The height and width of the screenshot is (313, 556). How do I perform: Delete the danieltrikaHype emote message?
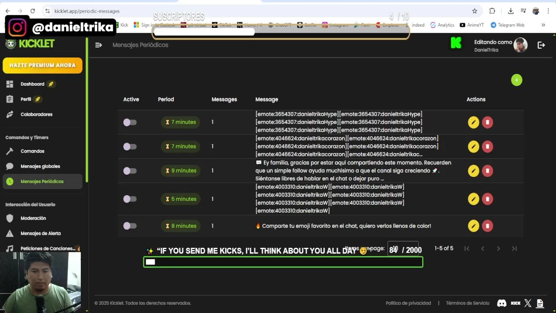coord(487,122)
